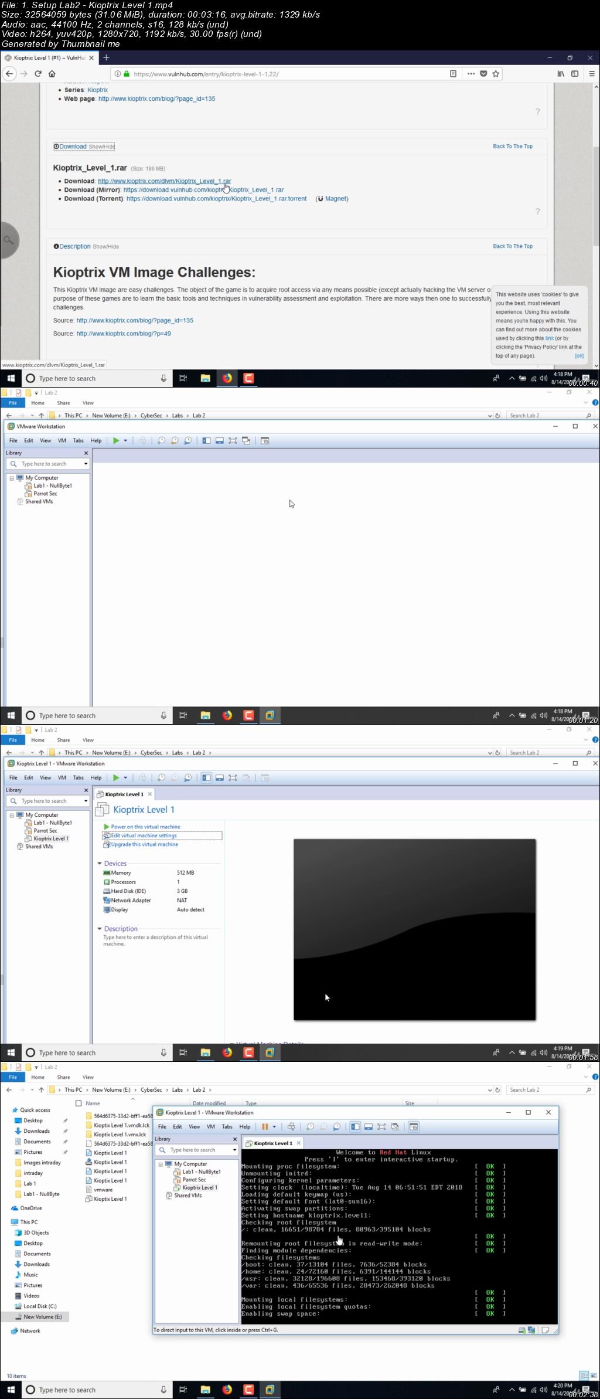Collapse the Devices section in VM summary
Image resolution: width=600 pixels, height=1399 pixels.
point(100,864)
